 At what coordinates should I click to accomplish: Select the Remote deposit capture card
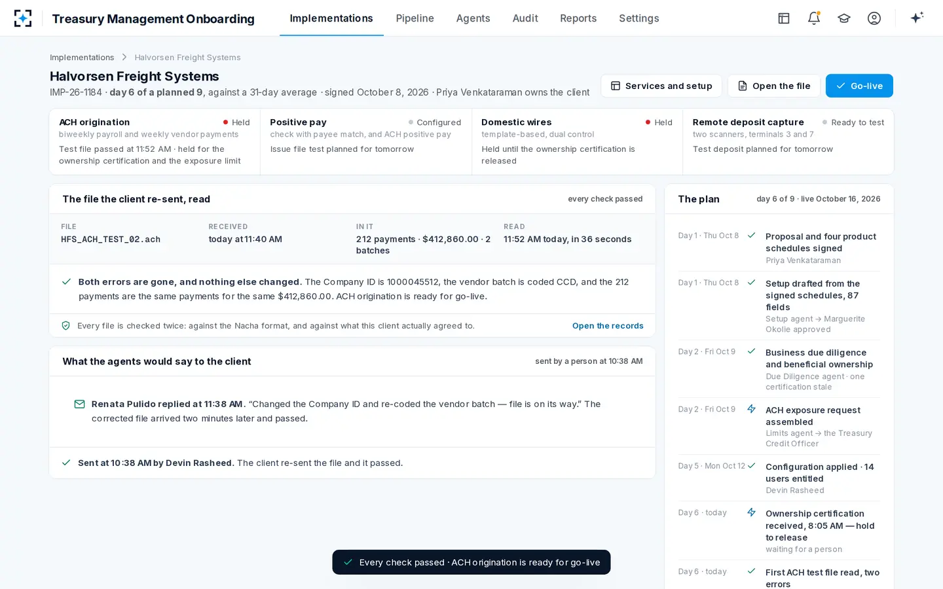[x=788, y=142]
